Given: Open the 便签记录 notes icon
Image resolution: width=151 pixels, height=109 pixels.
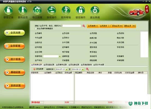Looking at the screenshot, I should point(8,11).
